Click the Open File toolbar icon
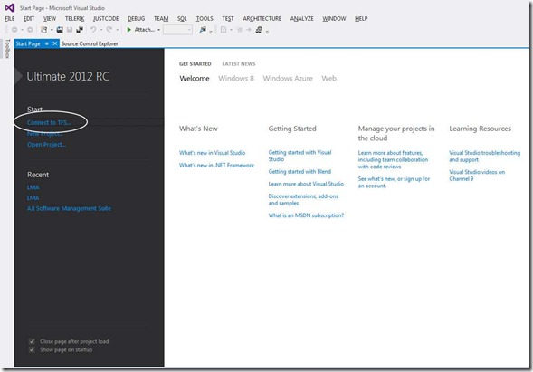 tap(60, 30)
